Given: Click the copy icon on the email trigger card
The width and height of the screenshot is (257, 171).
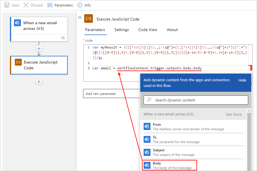Looking at the screenshot, I should pos(63,38).
